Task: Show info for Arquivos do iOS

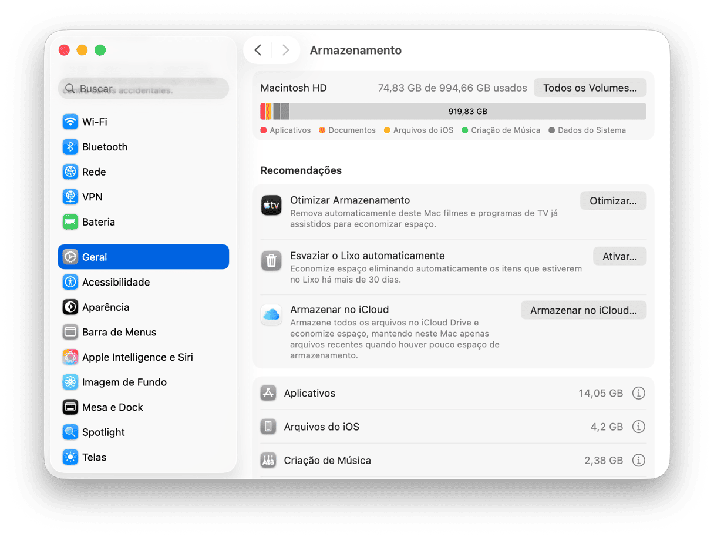Action: 638,427
